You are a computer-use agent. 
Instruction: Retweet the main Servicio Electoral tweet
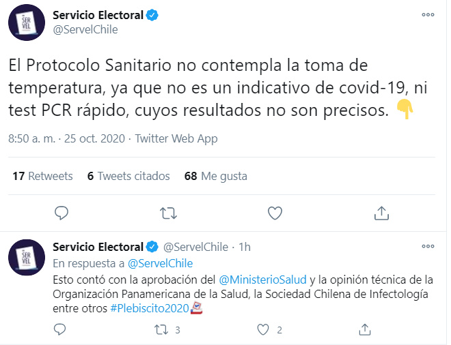coord(167,213)
